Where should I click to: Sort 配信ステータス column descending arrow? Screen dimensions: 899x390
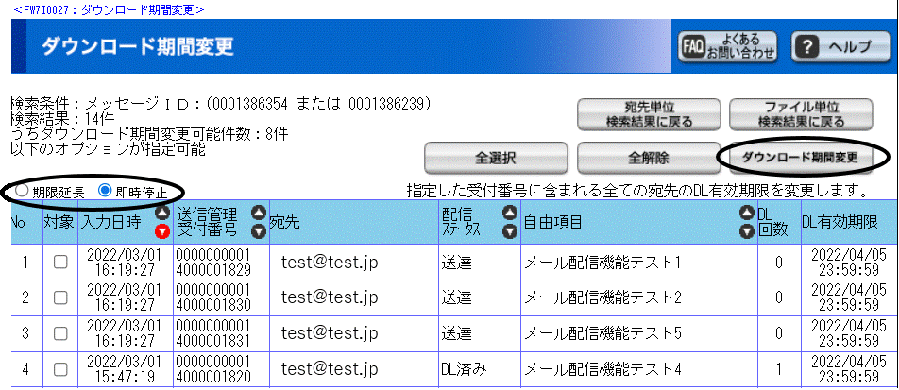pyautogui.click(x=509, y=231)
